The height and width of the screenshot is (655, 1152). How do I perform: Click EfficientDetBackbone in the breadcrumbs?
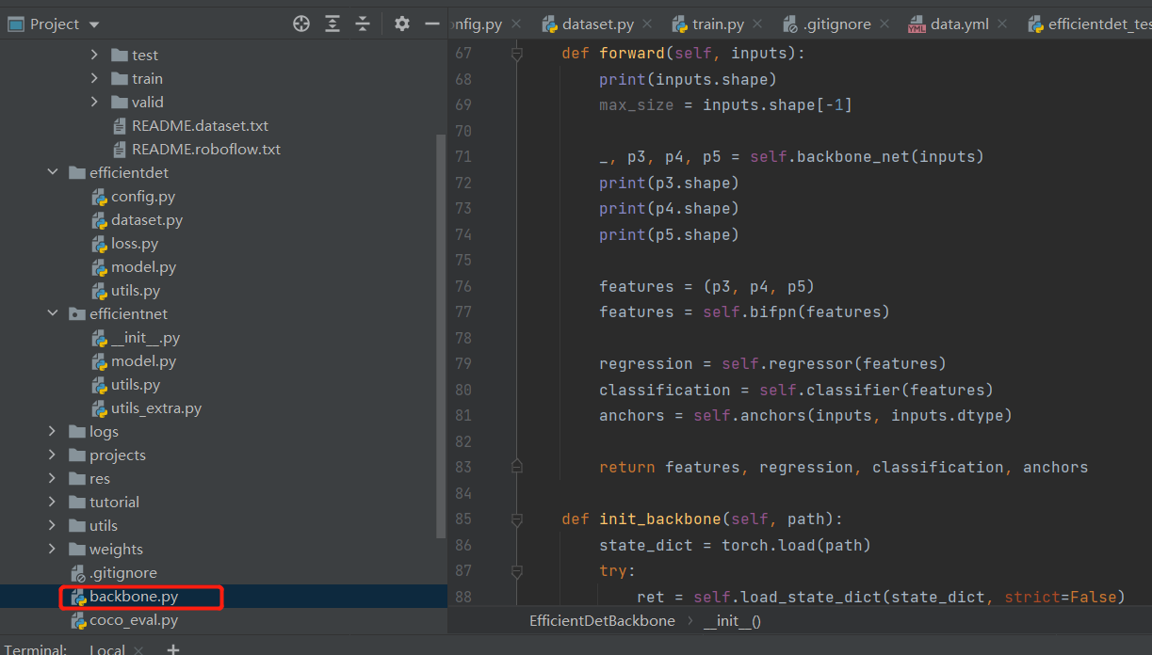pyautogui.click(x=602, y=621)
